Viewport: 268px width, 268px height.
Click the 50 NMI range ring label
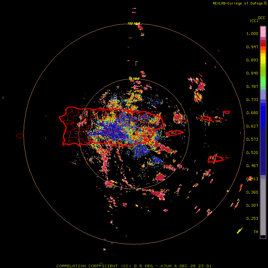134,79
